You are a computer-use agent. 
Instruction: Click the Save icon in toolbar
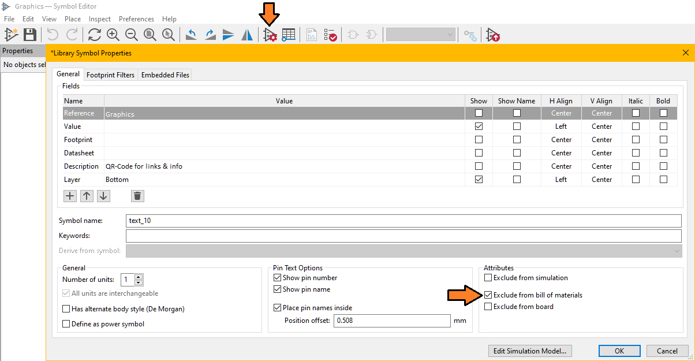point(29,35)
